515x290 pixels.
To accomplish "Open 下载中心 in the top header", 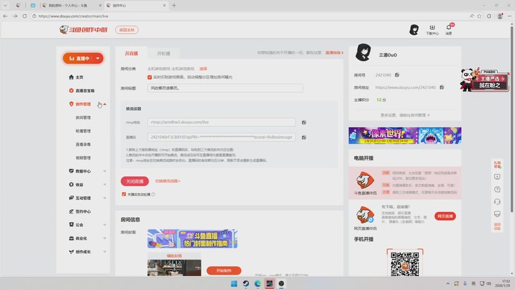I will (432, 30).
